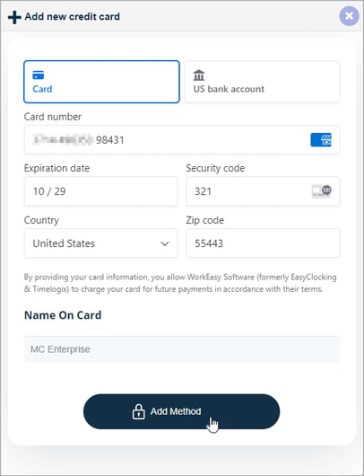Click the Zip code field with 55443
Viewport: 364px width, 476px height.
tap(263, 243)
